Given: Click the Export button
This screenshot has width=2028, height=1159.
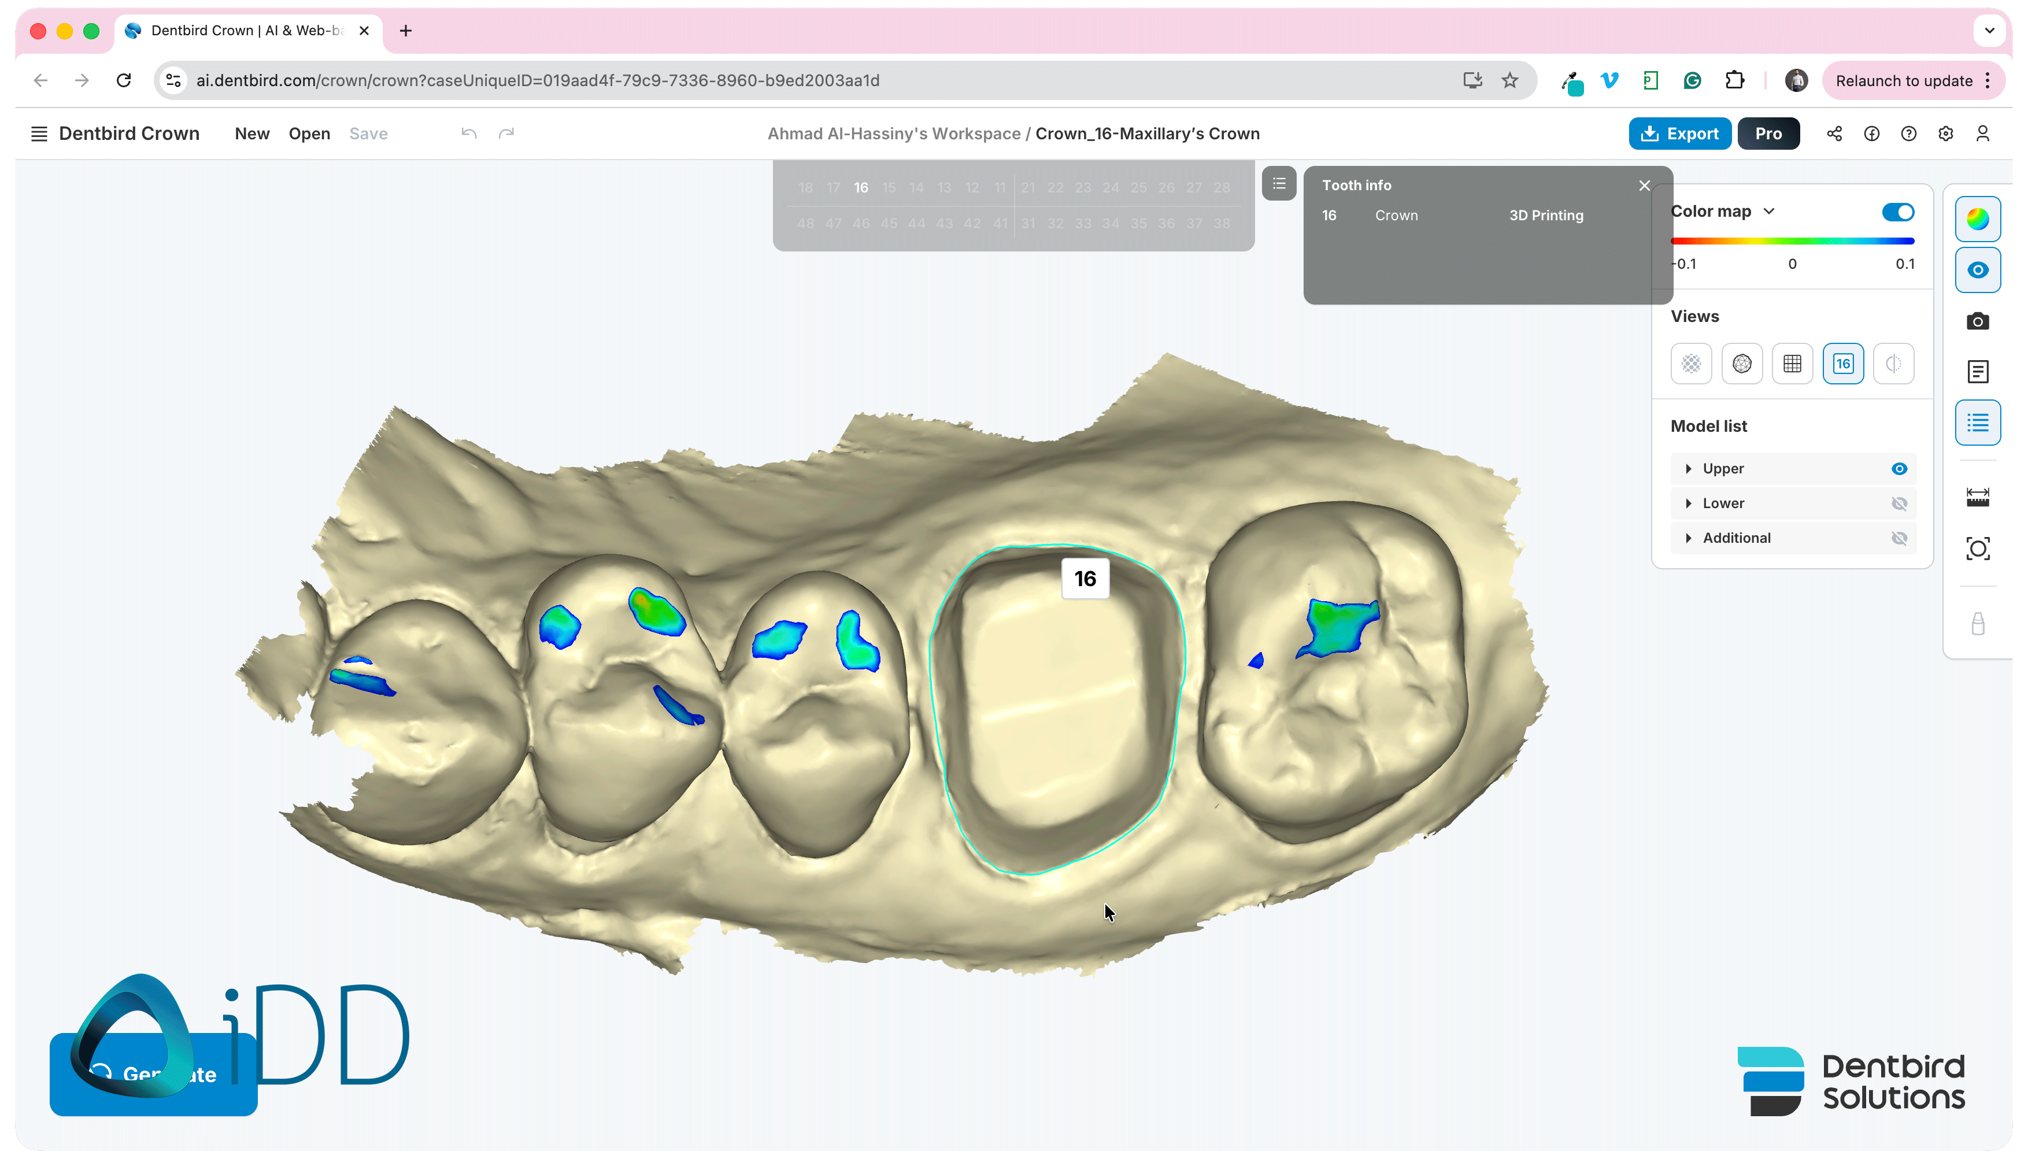Looking at the screenshot, I should [x=1679, y=134].
